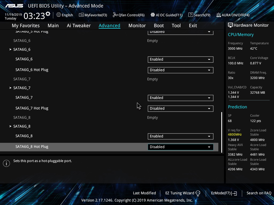Switch to My Favorites tab

[26, 26]
